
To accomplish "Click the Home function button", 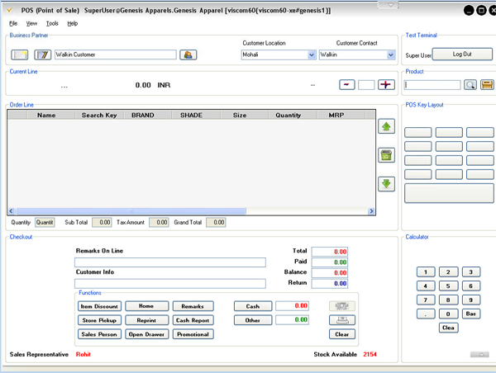I will point(146,306).
